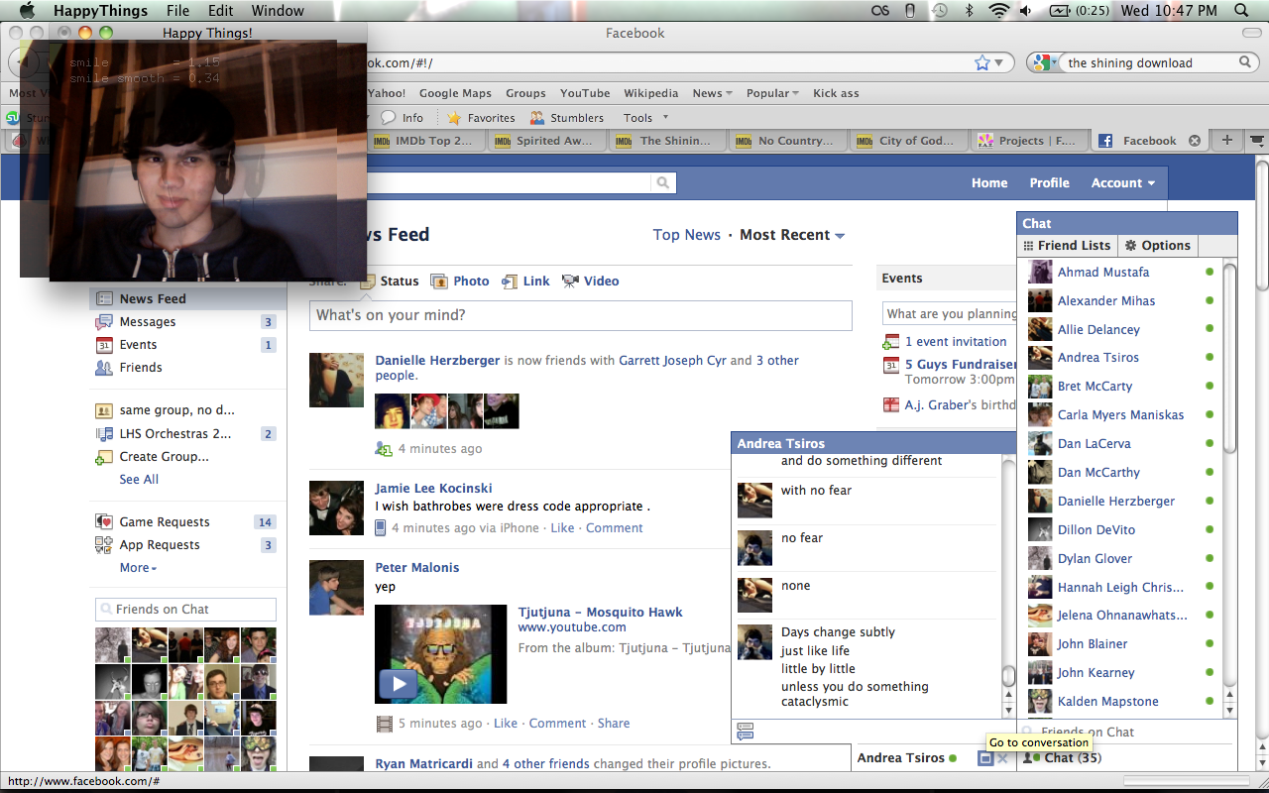Click the What's on your mind field
The image size is (1269, 793).
[581, 315]
